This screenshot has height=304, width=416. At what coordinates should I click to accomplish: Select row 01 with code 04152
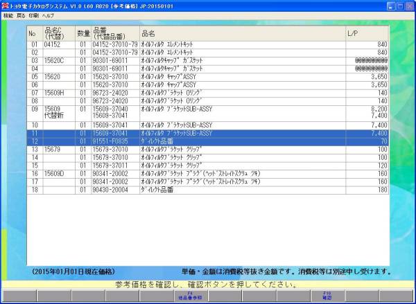pos(208,45)
